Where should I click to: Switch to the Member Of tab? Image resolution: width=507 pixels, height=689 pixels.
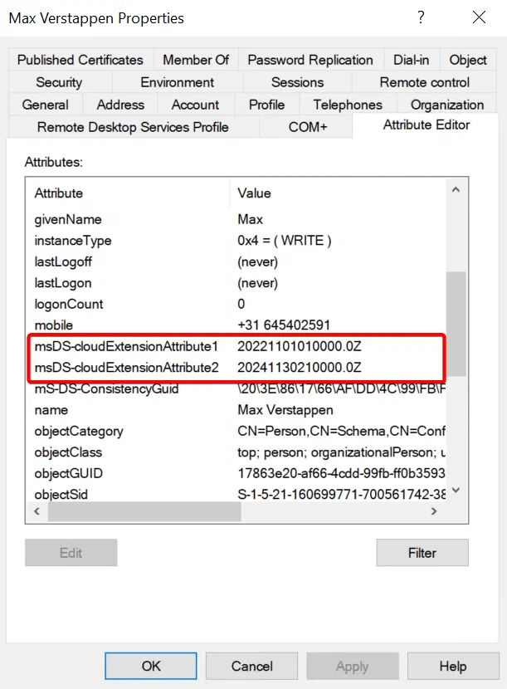196,60
